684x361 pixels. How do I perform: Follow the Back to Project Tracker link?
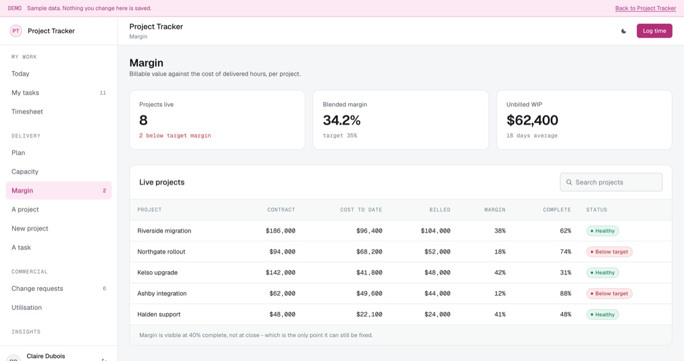(645, 9)
